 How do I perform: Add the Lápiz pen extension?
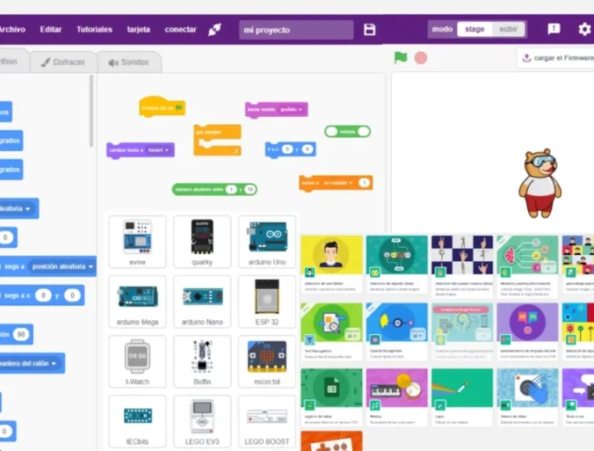point(462,397)
